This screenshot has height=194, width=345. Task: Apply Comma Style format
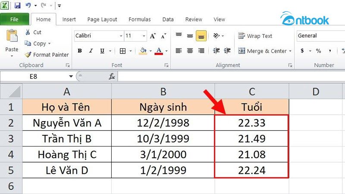pyautogui.click(x=330, y=51)
